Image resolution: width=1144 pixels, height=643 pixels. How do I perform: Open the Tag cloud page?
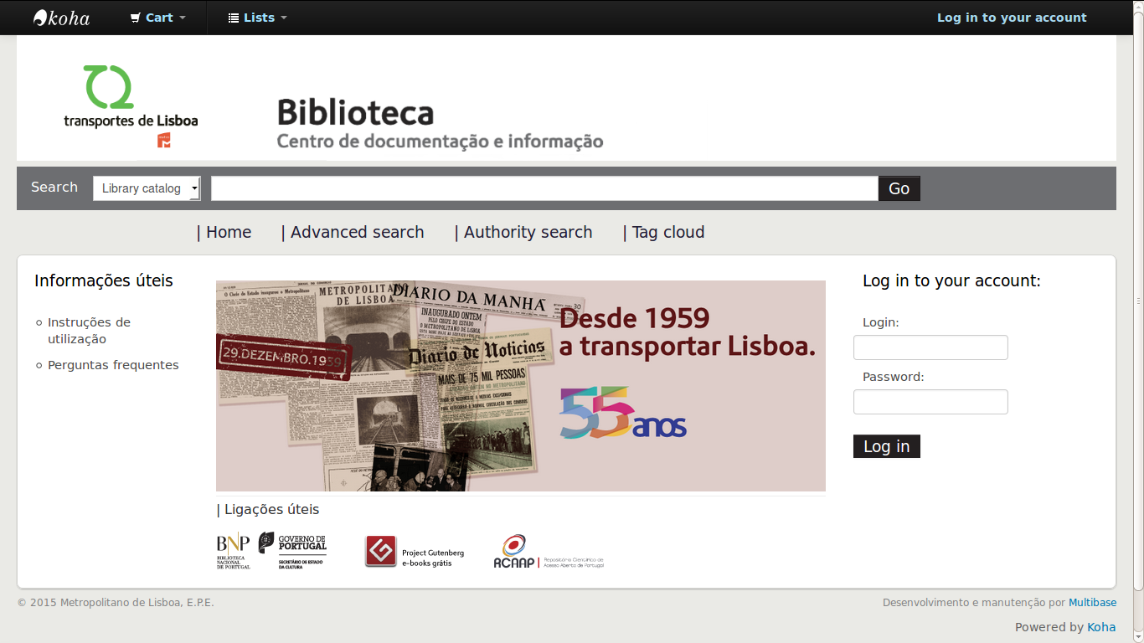668,232
